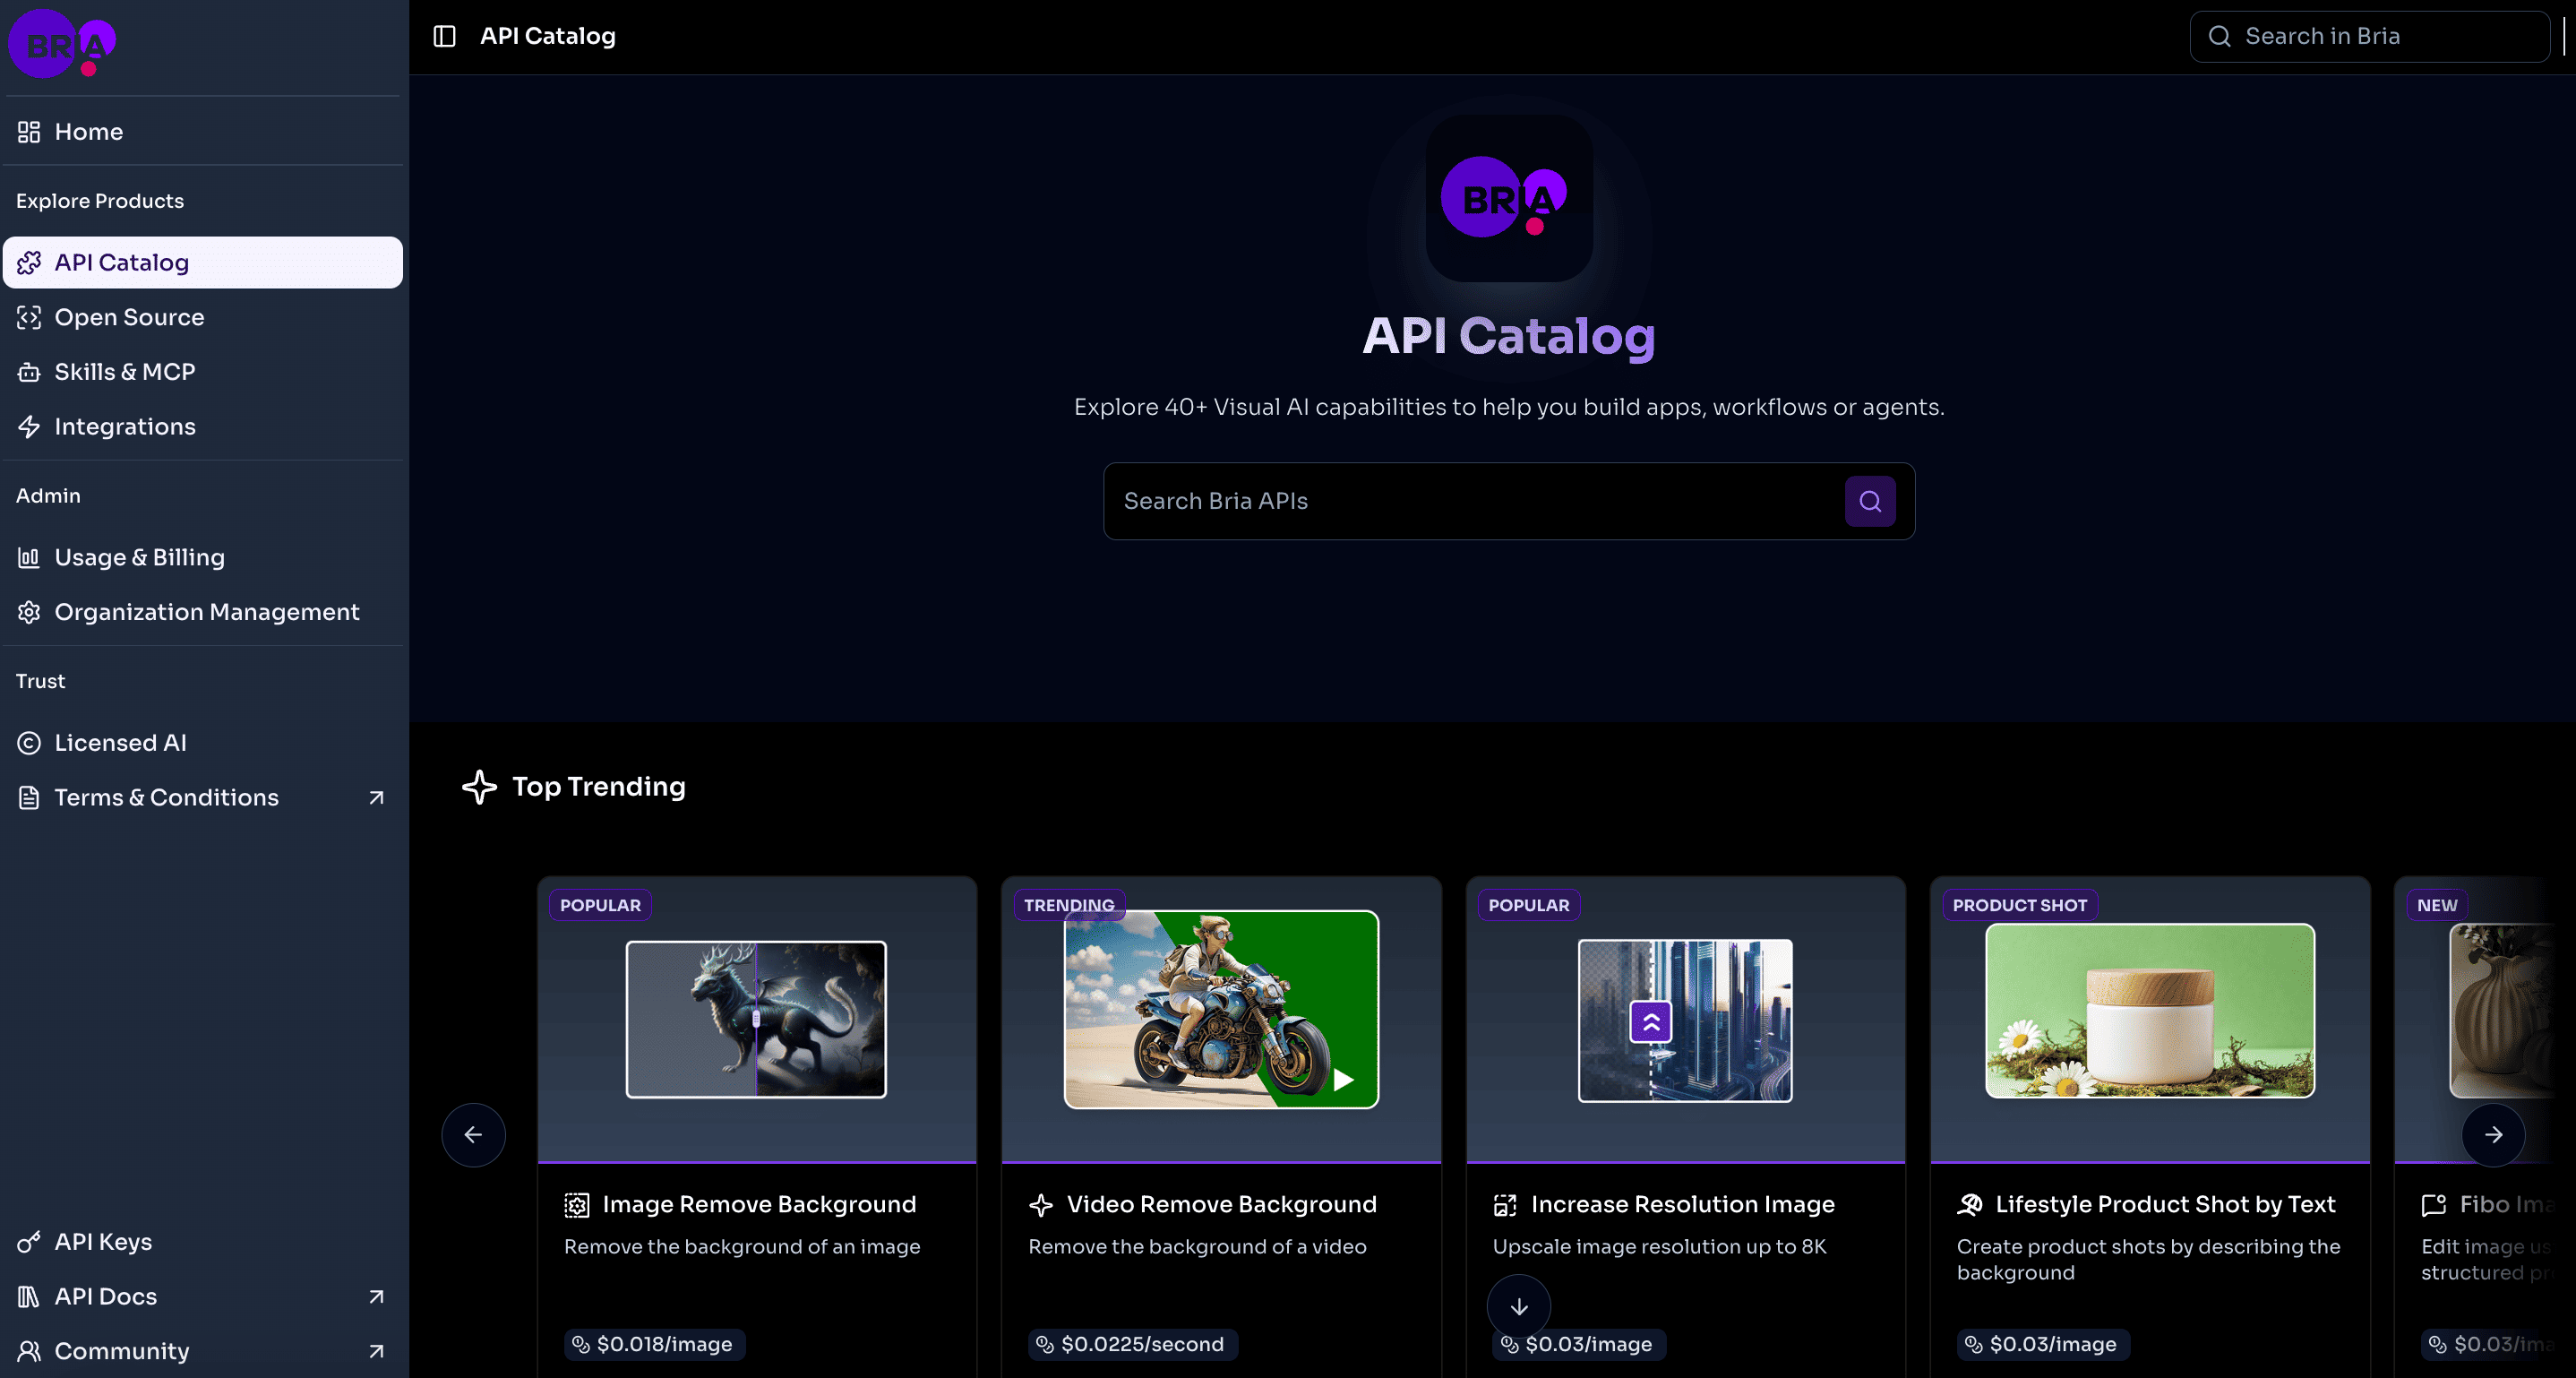Screen dimensions: 2576x1378
Task: Click the Organization Management gear icon
Action: coord(29,612)
